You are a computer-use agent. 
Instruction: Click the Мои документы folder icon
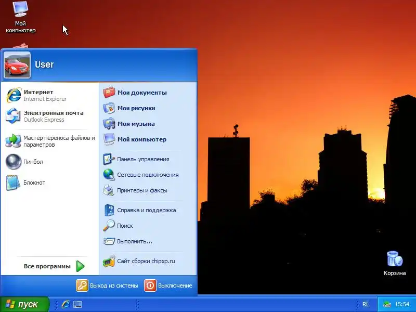109,93
